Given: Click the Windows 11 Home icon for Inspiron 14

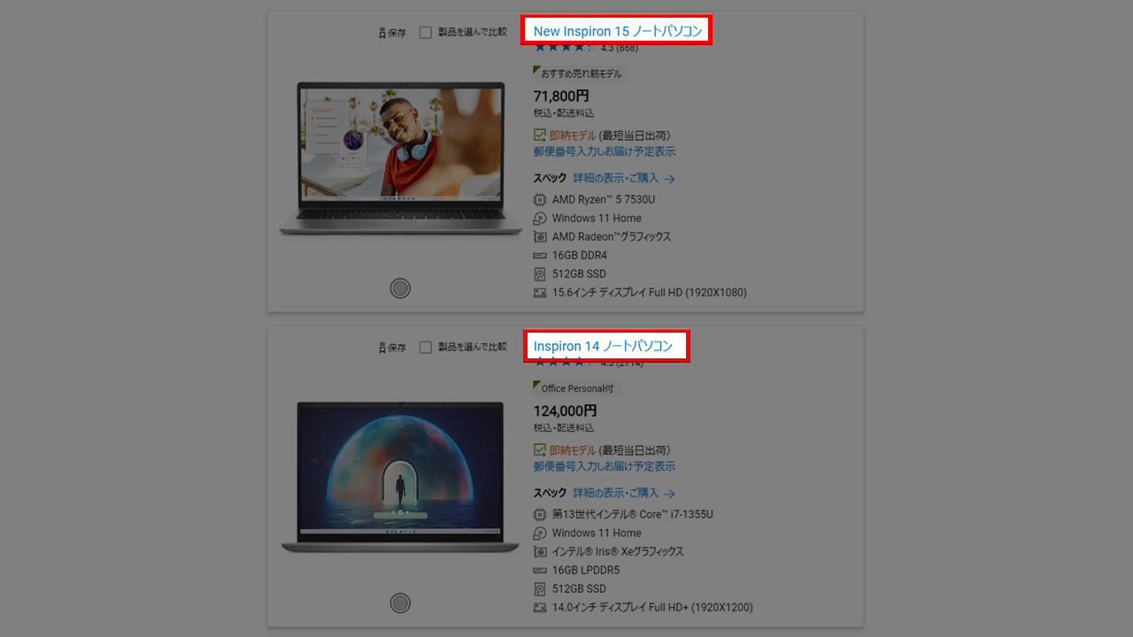Looking at the screenshot, I should click(540, 533).
